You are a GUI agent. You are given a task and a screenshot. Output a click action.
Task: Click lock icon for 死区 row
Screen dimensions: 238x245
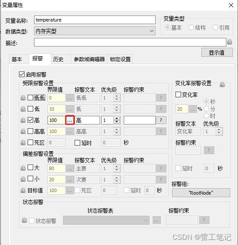click(23, 143)
